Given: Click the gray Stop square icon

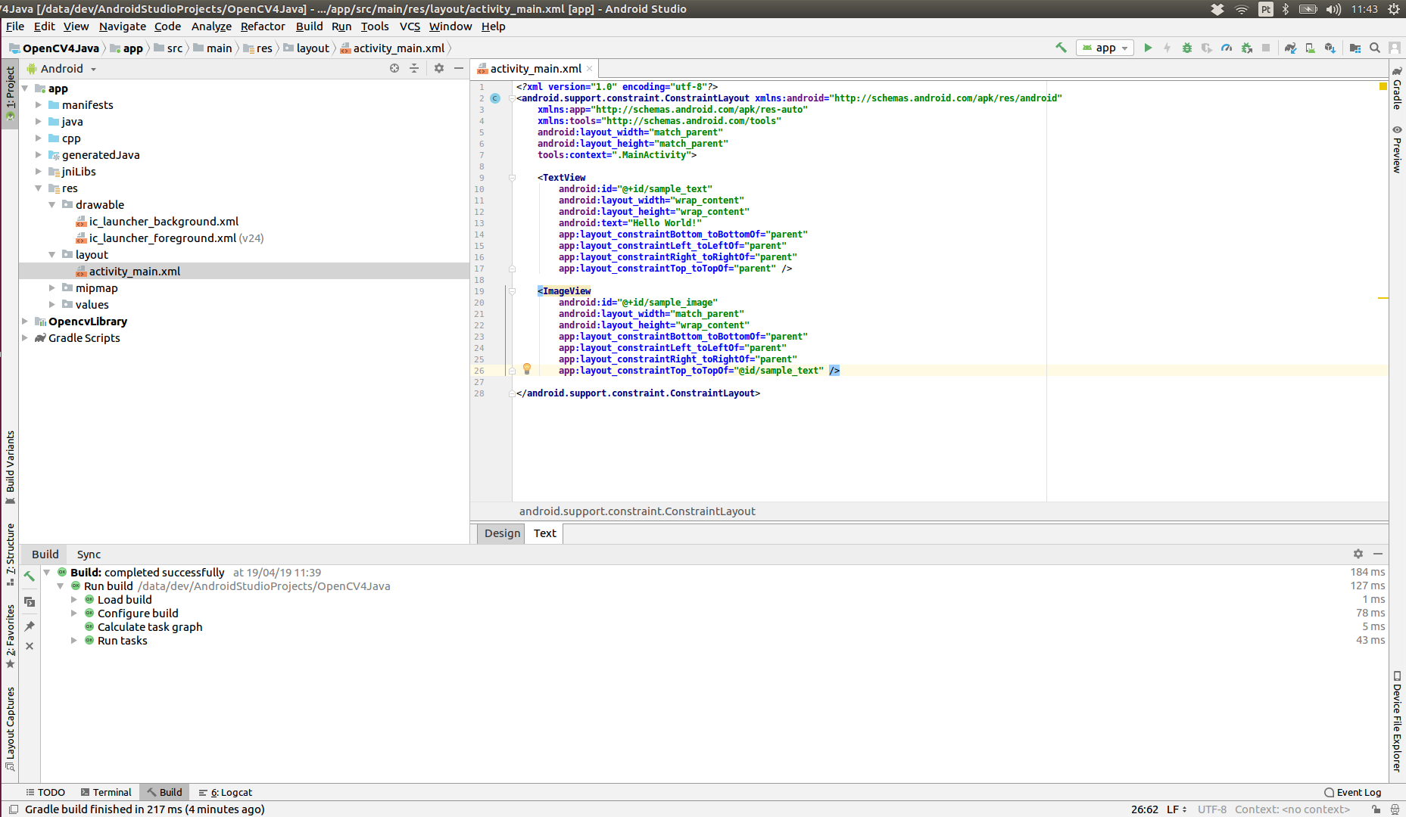Looking at the screenshot, I should click(1266, 48).
